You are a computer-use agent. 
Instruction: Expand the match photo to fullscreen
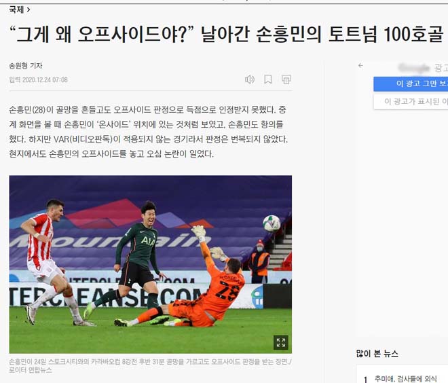click(x=281, y=342)
